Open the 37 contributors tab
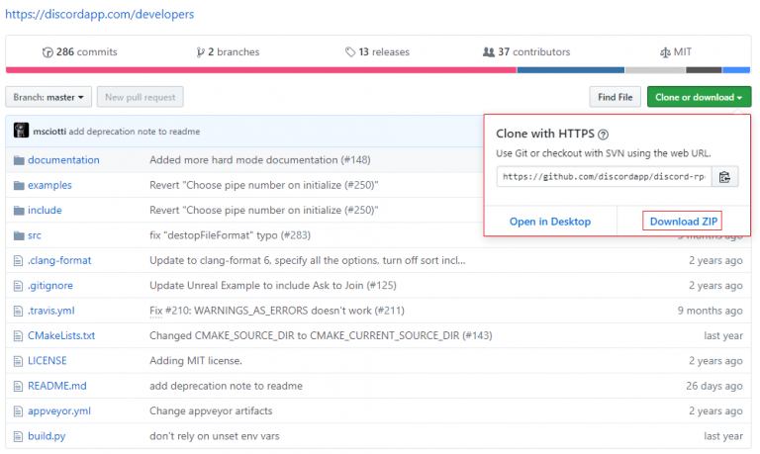Screen dimensions: 760x454 525,51
